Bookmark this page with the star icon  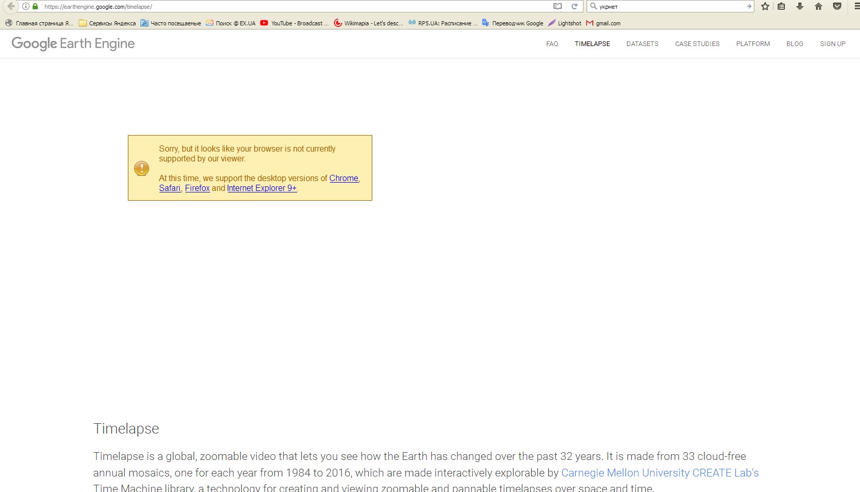point(765,6)
